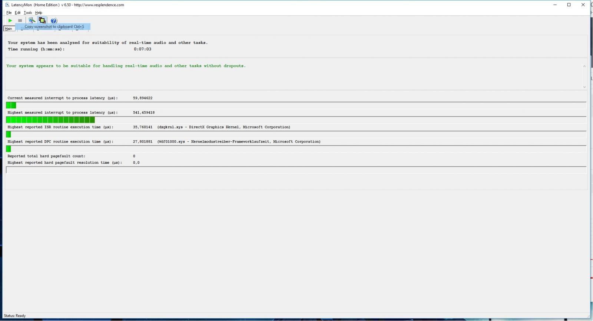Click the empty hard pagefault progress bar
The height and width of the screenshot is (321, 593).
point(296,170)
